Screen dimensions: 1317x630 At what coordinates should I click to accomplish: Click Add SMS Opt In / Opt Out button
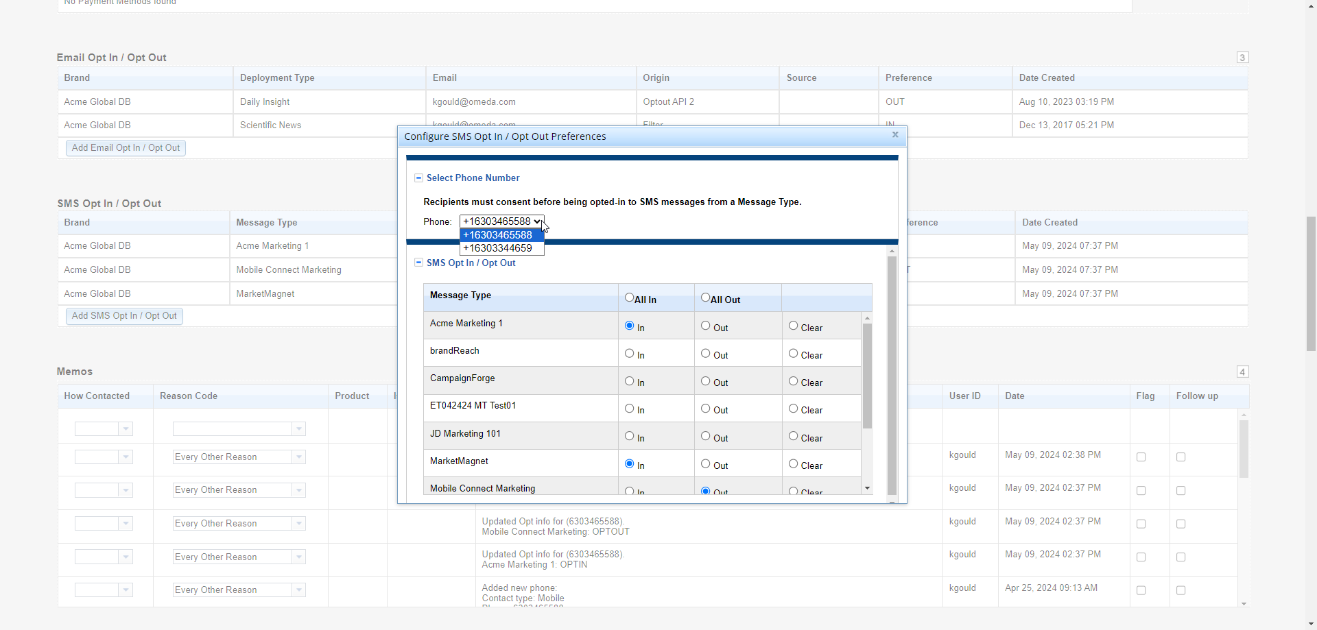[x=124, y=316]
